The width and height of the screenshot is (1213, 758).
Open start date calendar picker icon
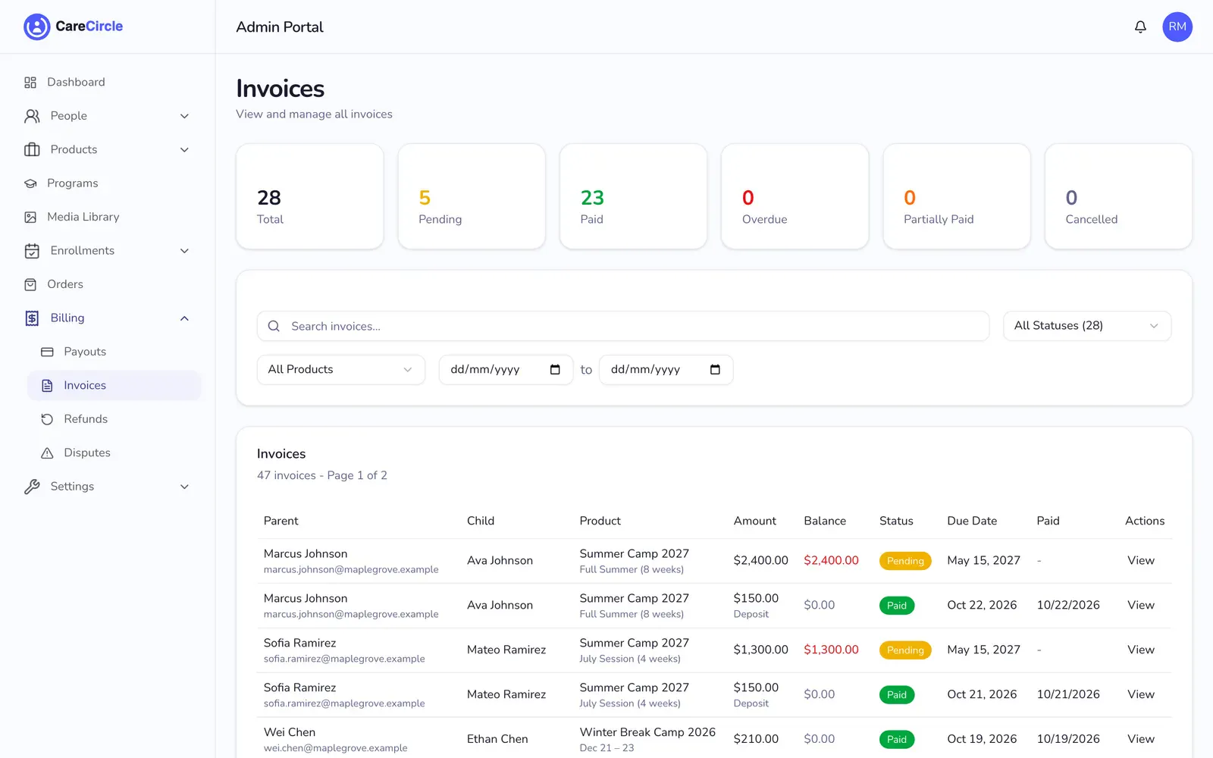555,369
